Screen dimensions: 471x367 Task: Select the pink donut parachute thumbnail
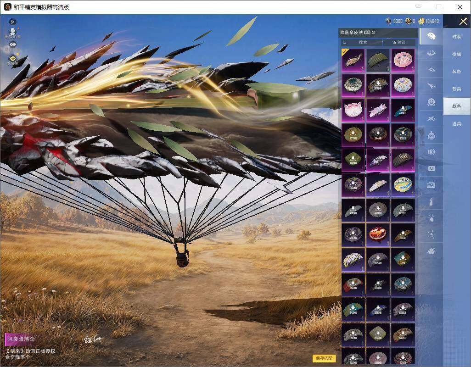pyautogui.click(x=403, y=60)
